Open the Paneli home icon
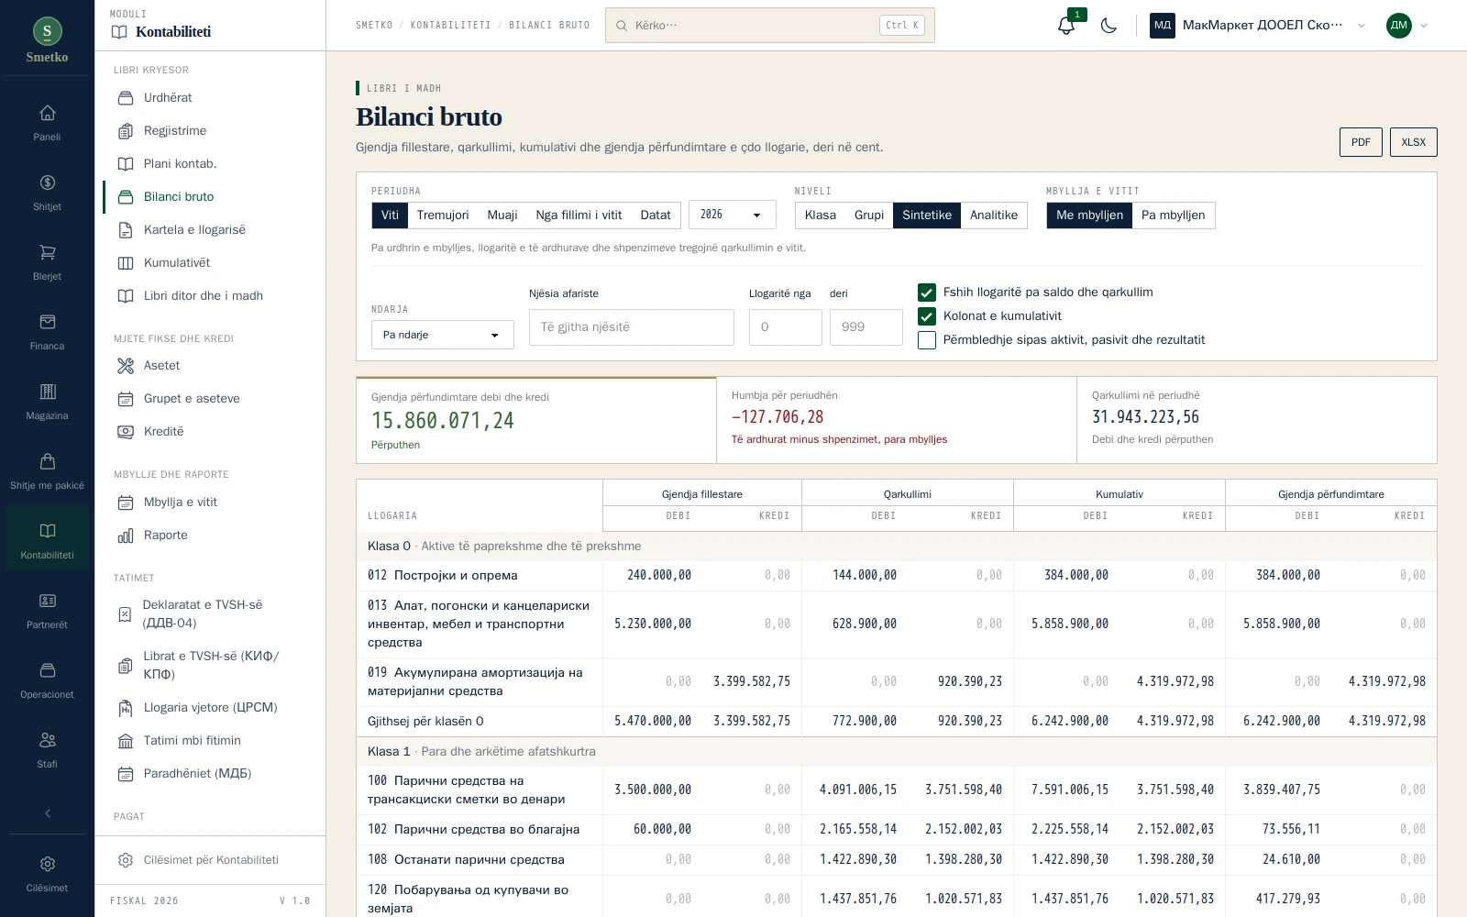The width and height of the screenshot is (1467, 917). click(47, 114)
